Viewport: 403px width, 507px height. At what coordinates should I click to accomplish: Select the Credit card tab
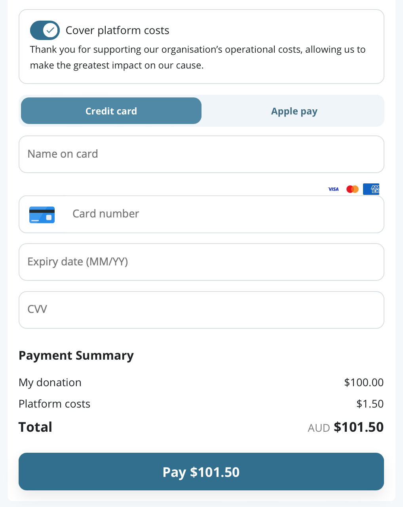(x=111, y=111)
